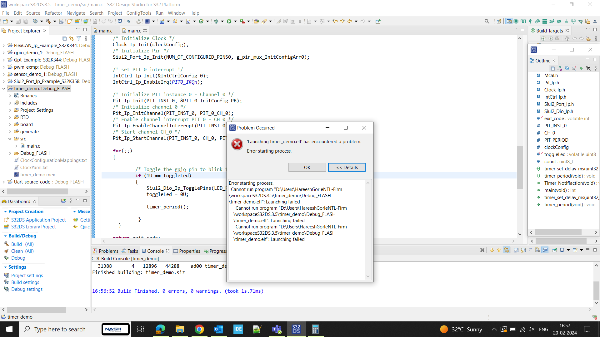Click the Save All icon in toolbar
The height and width of the screenshot is (337, 600).
[25, 21]
